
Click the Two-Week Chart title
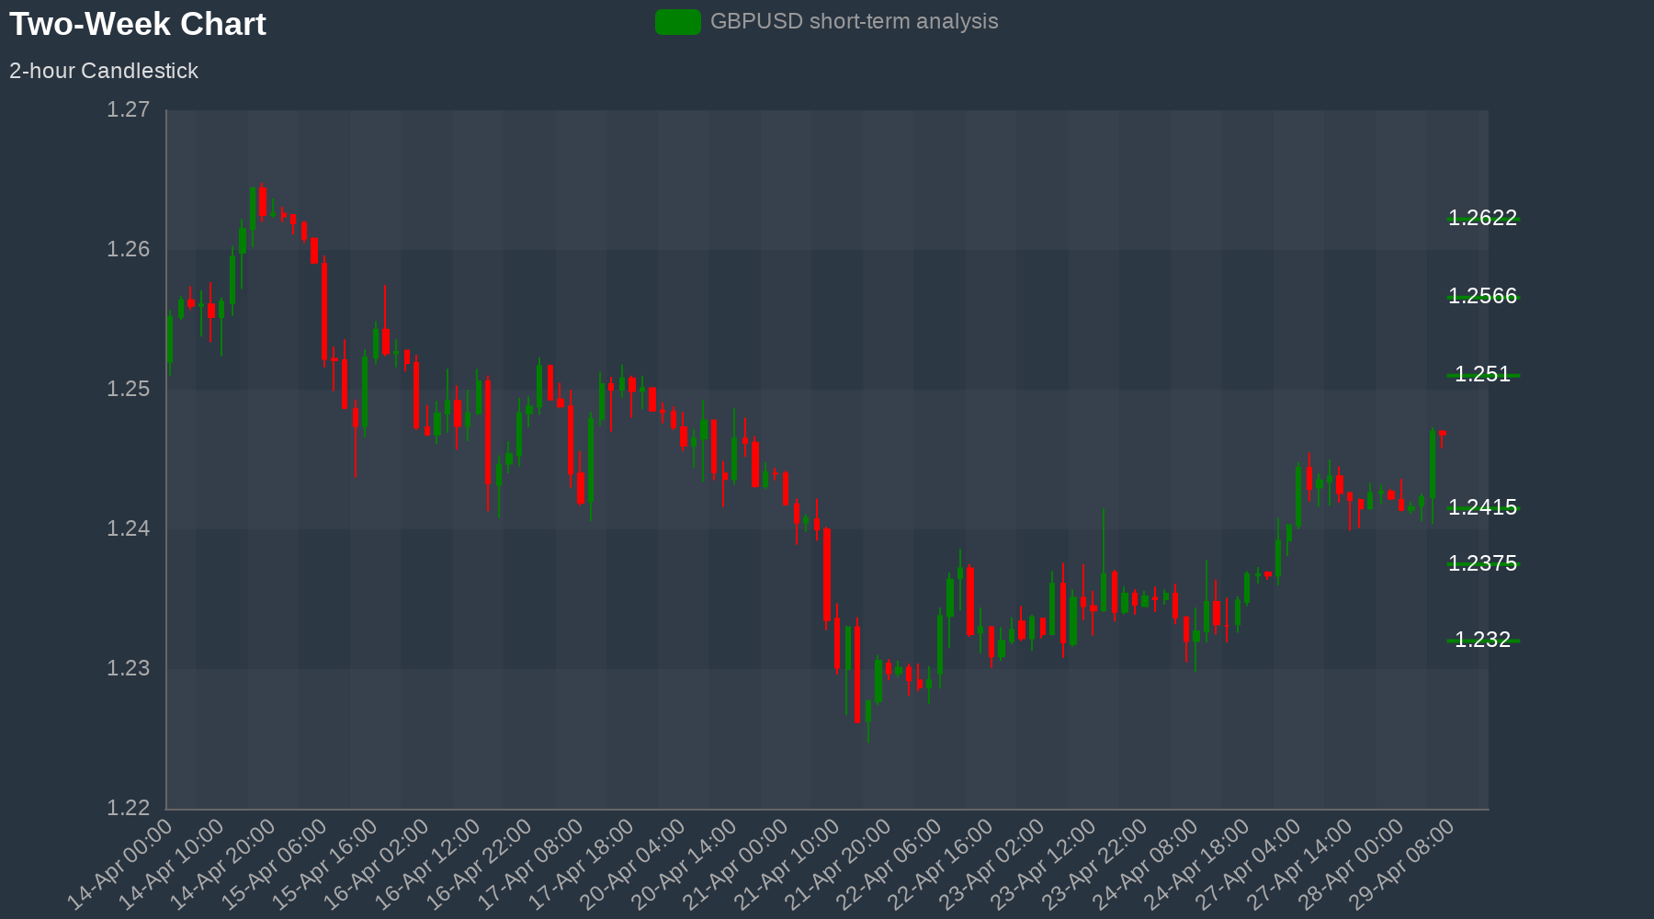138,24
